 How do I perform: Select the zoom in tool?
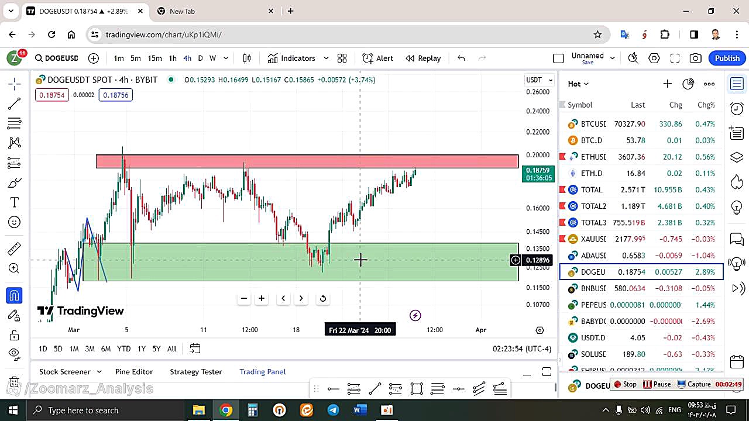pos(15,268)
